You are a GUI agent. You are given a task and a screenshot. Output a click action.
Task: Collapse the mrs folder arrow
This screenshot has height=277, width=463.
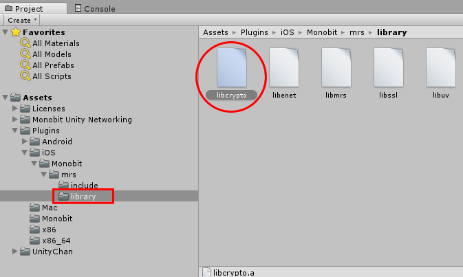(x=44, y=175)
